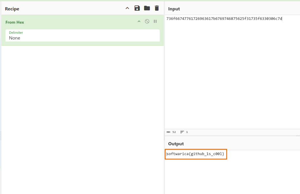The height and width of the screenshot is (194, 300).
Task: Click the decoded softwarica flag output
Action: click(195, 154)
